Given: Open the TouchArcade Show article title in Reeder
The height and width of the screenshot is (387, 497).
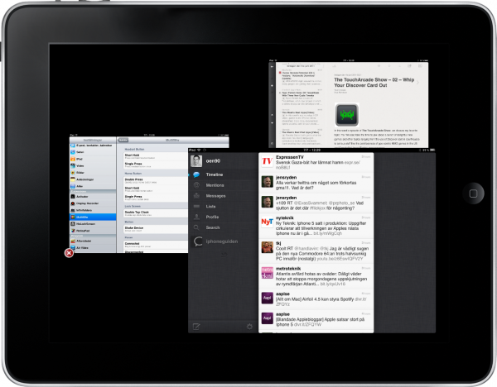Looking at the screenshot, I should (374, 83).
